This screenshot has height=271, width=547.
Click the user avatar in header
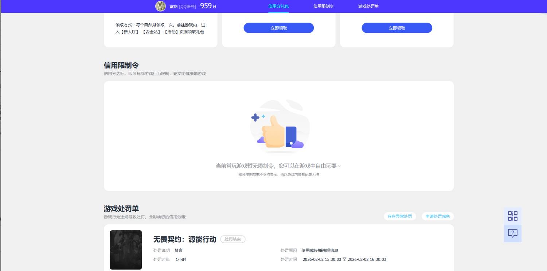tap(160, 6)
